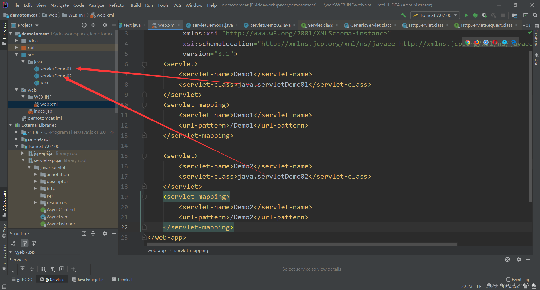Image resolution: width=540 pixels, height=290 pixels.
Task: Change LF line separator in status bar
Action: coord(479,286)
